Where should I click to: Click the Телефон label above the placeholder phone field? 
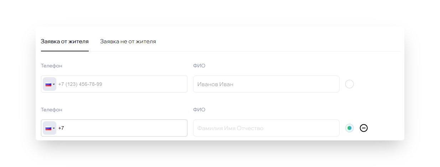coord(52,66)
